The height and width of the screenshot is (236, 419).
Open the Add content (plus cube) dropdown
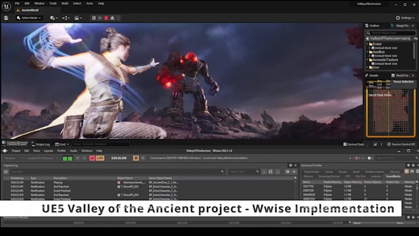coord(54,18)
